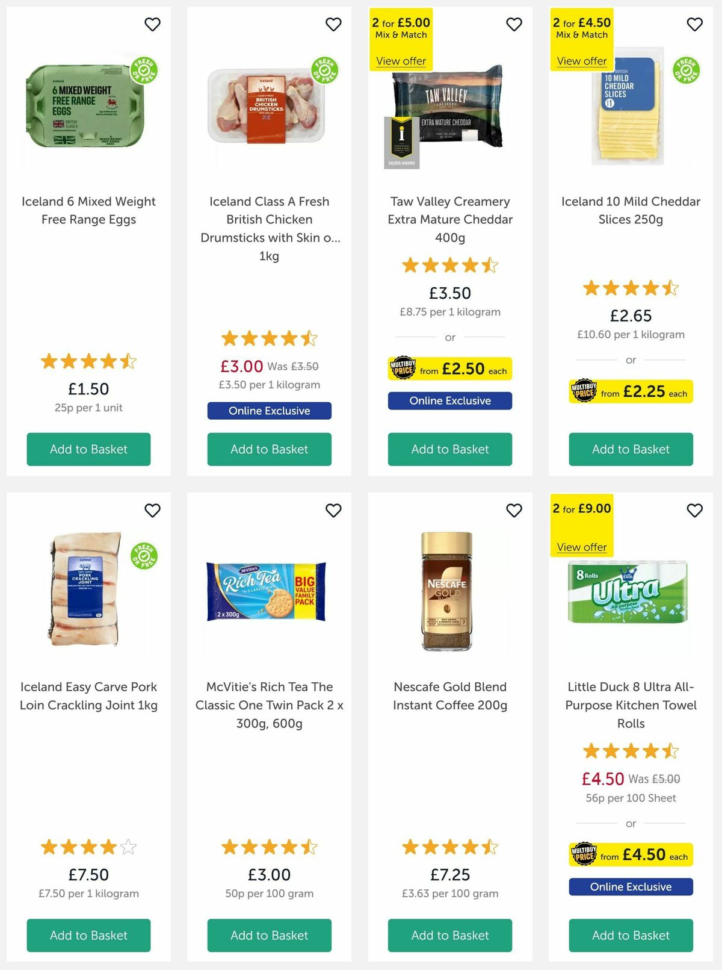The image size is (722, 970).
Task: Add Chicken Drumsticks to favourites via heart icon
Action: tap(333, 24)
